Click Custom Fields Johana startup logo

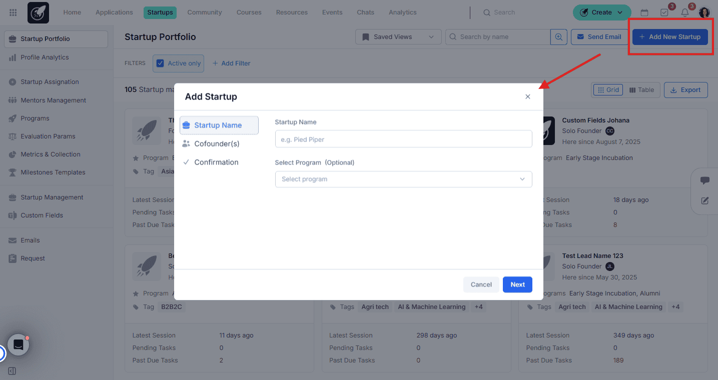click(x=549, y=131)
